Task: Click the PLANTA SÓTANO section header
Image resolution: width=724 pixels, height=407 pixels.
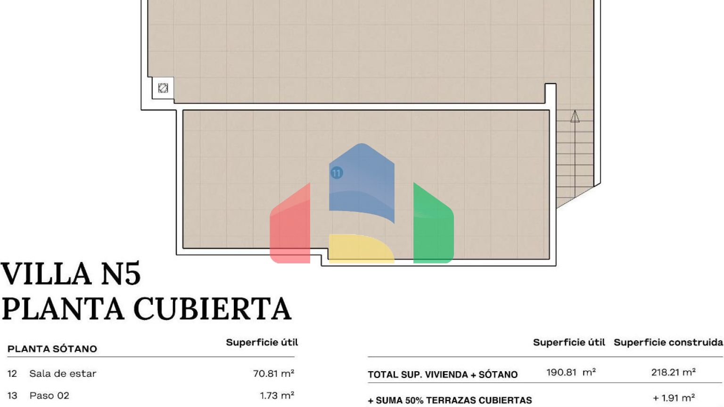Action: 52,349
